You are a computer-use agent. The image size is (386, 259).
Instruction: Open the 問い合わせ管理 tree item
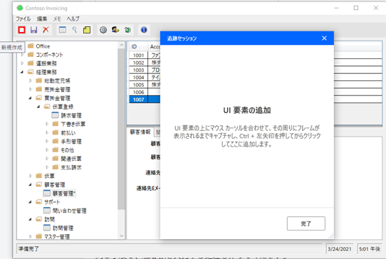69,211
